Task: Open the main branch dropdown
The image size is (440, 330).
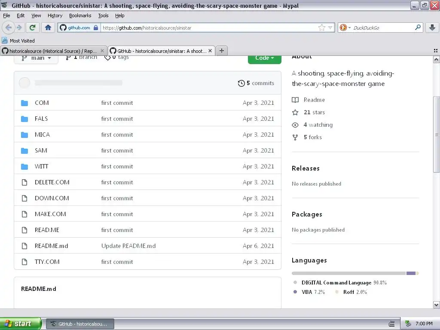Action: [x=36, y=59]
